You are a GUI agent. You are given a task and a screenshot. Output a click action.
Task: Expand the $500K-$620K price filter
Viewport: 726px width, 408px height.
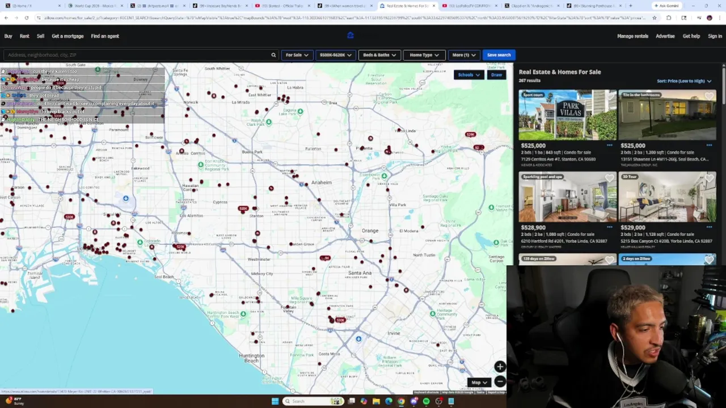[x=335, y=55]
